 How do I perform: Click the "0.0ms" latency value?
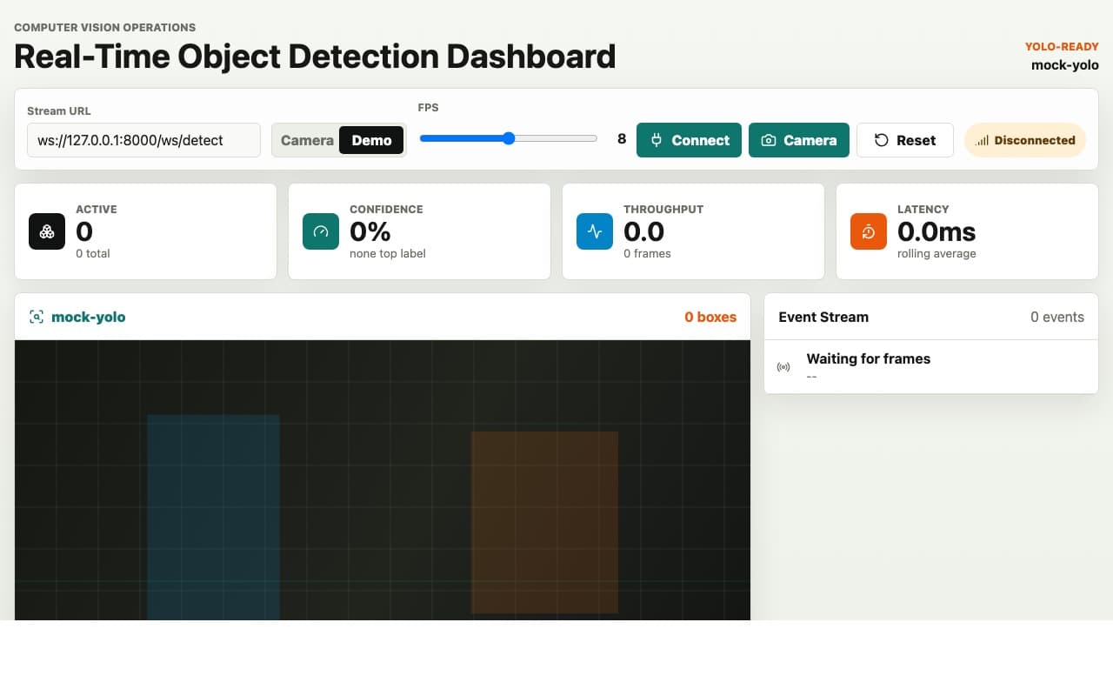point(936,231)
